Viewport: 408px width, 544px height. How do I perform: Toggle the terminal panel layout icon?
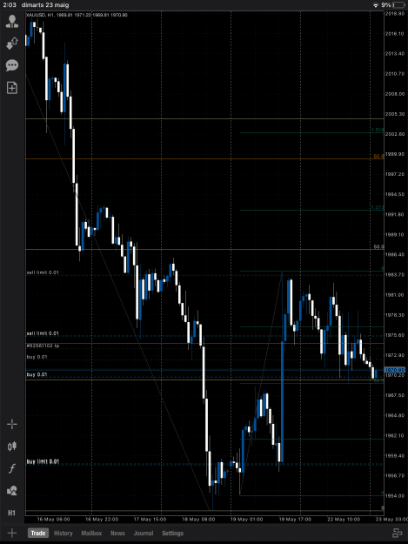pos(397,533)
